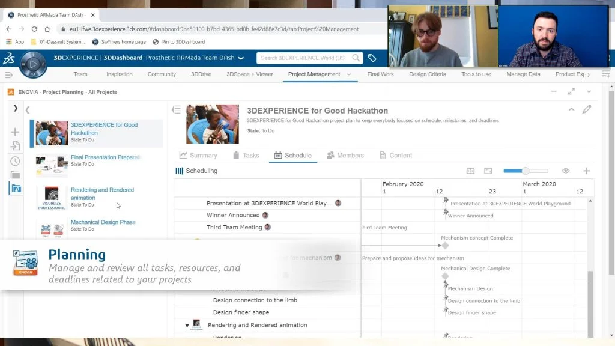Open the dashboard name dropdown chevron
Screen dimensions: 615x346
(241, 58)
